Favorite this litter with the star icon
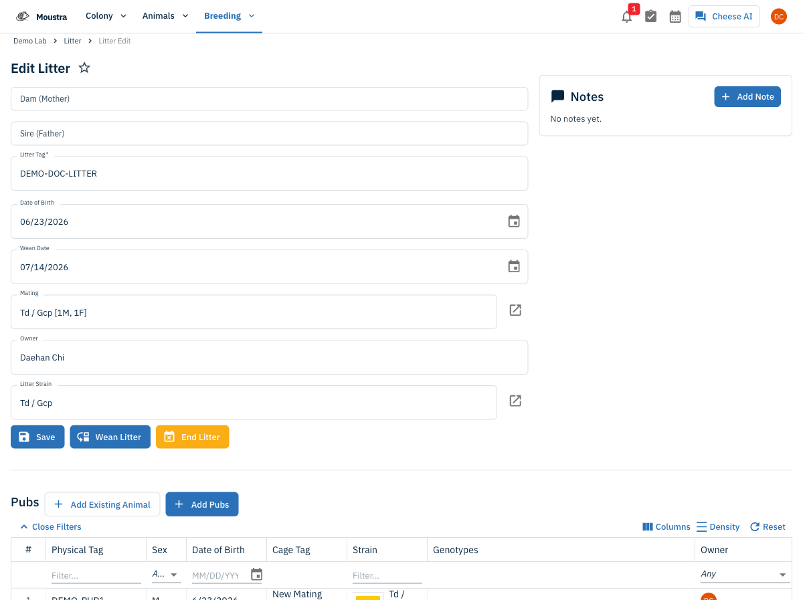This screenshot has height=600, width=803. click(84, 68)
